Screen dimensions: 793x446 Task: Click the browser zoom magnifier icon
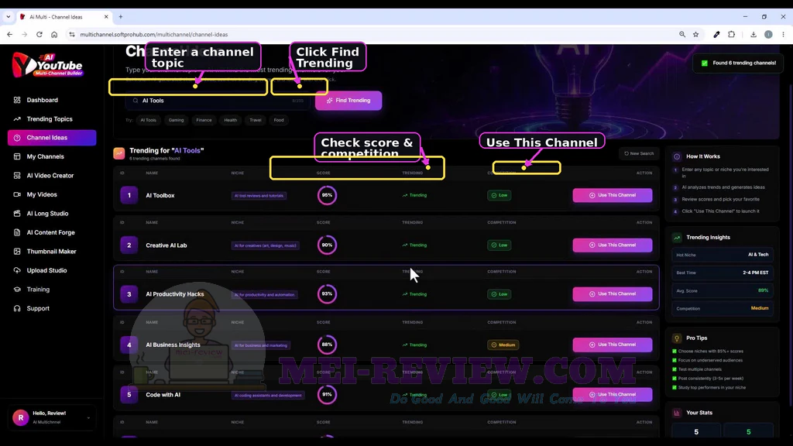pyautogui.click(x=682, y=34)
